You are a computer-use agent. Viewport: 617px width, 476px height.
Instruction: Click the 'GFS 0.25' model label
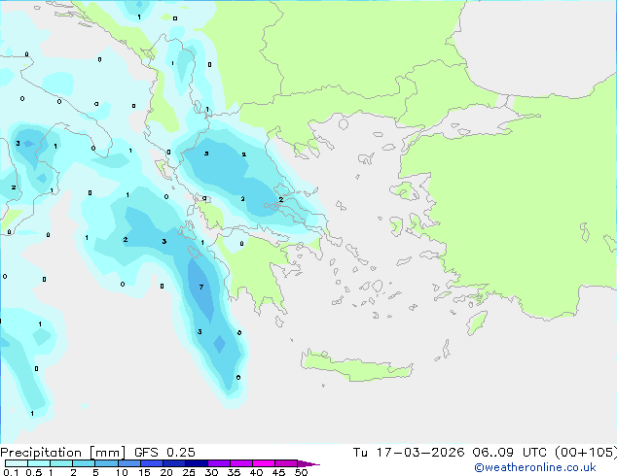164,453
